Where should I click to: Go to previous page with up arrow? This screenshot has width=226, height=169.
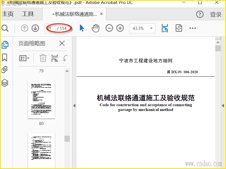tap(25, 28)
